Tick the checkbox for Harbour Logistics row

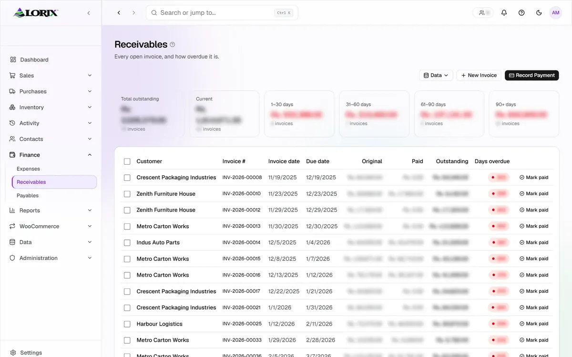click(x=127, y=324)
